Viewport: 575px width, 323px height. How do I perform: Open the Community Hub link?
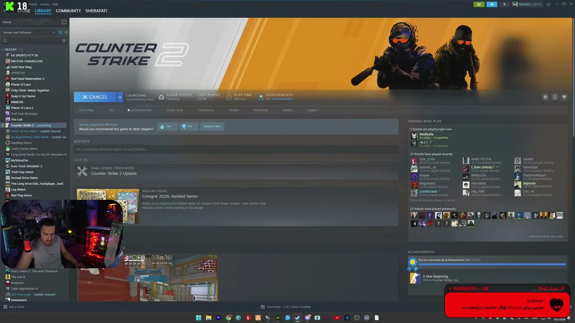pyautogui.click(x=141, y=110)
